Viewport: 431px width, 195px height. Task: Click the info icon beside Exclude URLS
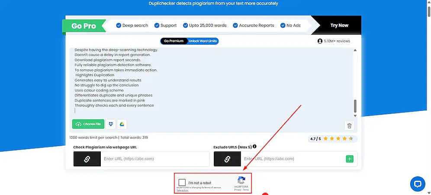[x=254, y=146]
